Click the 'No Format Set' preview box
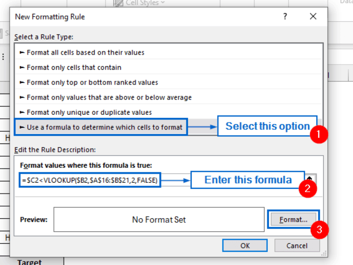353x265 pixels. point(159,219)
